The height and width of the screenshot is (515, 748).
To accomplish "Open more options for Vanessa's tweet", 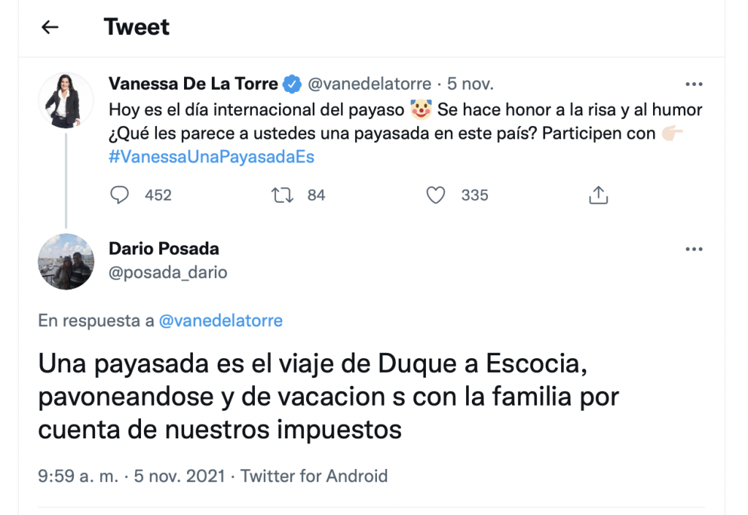I will click(x=693, y=85).
